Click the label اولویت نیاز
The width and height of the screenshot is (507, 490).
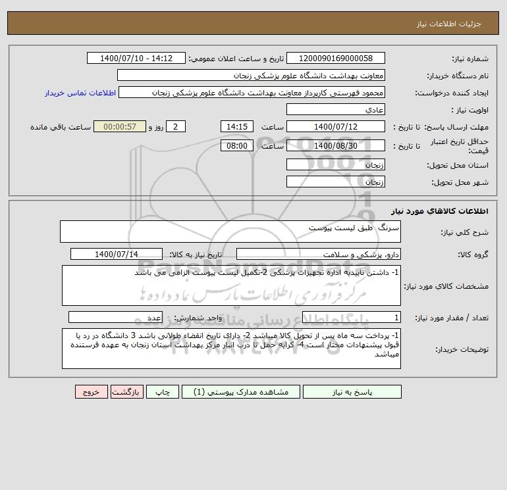[x=469, y=110]
